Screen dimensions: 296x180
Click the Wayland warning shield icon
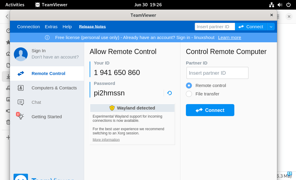pos(112,108)
